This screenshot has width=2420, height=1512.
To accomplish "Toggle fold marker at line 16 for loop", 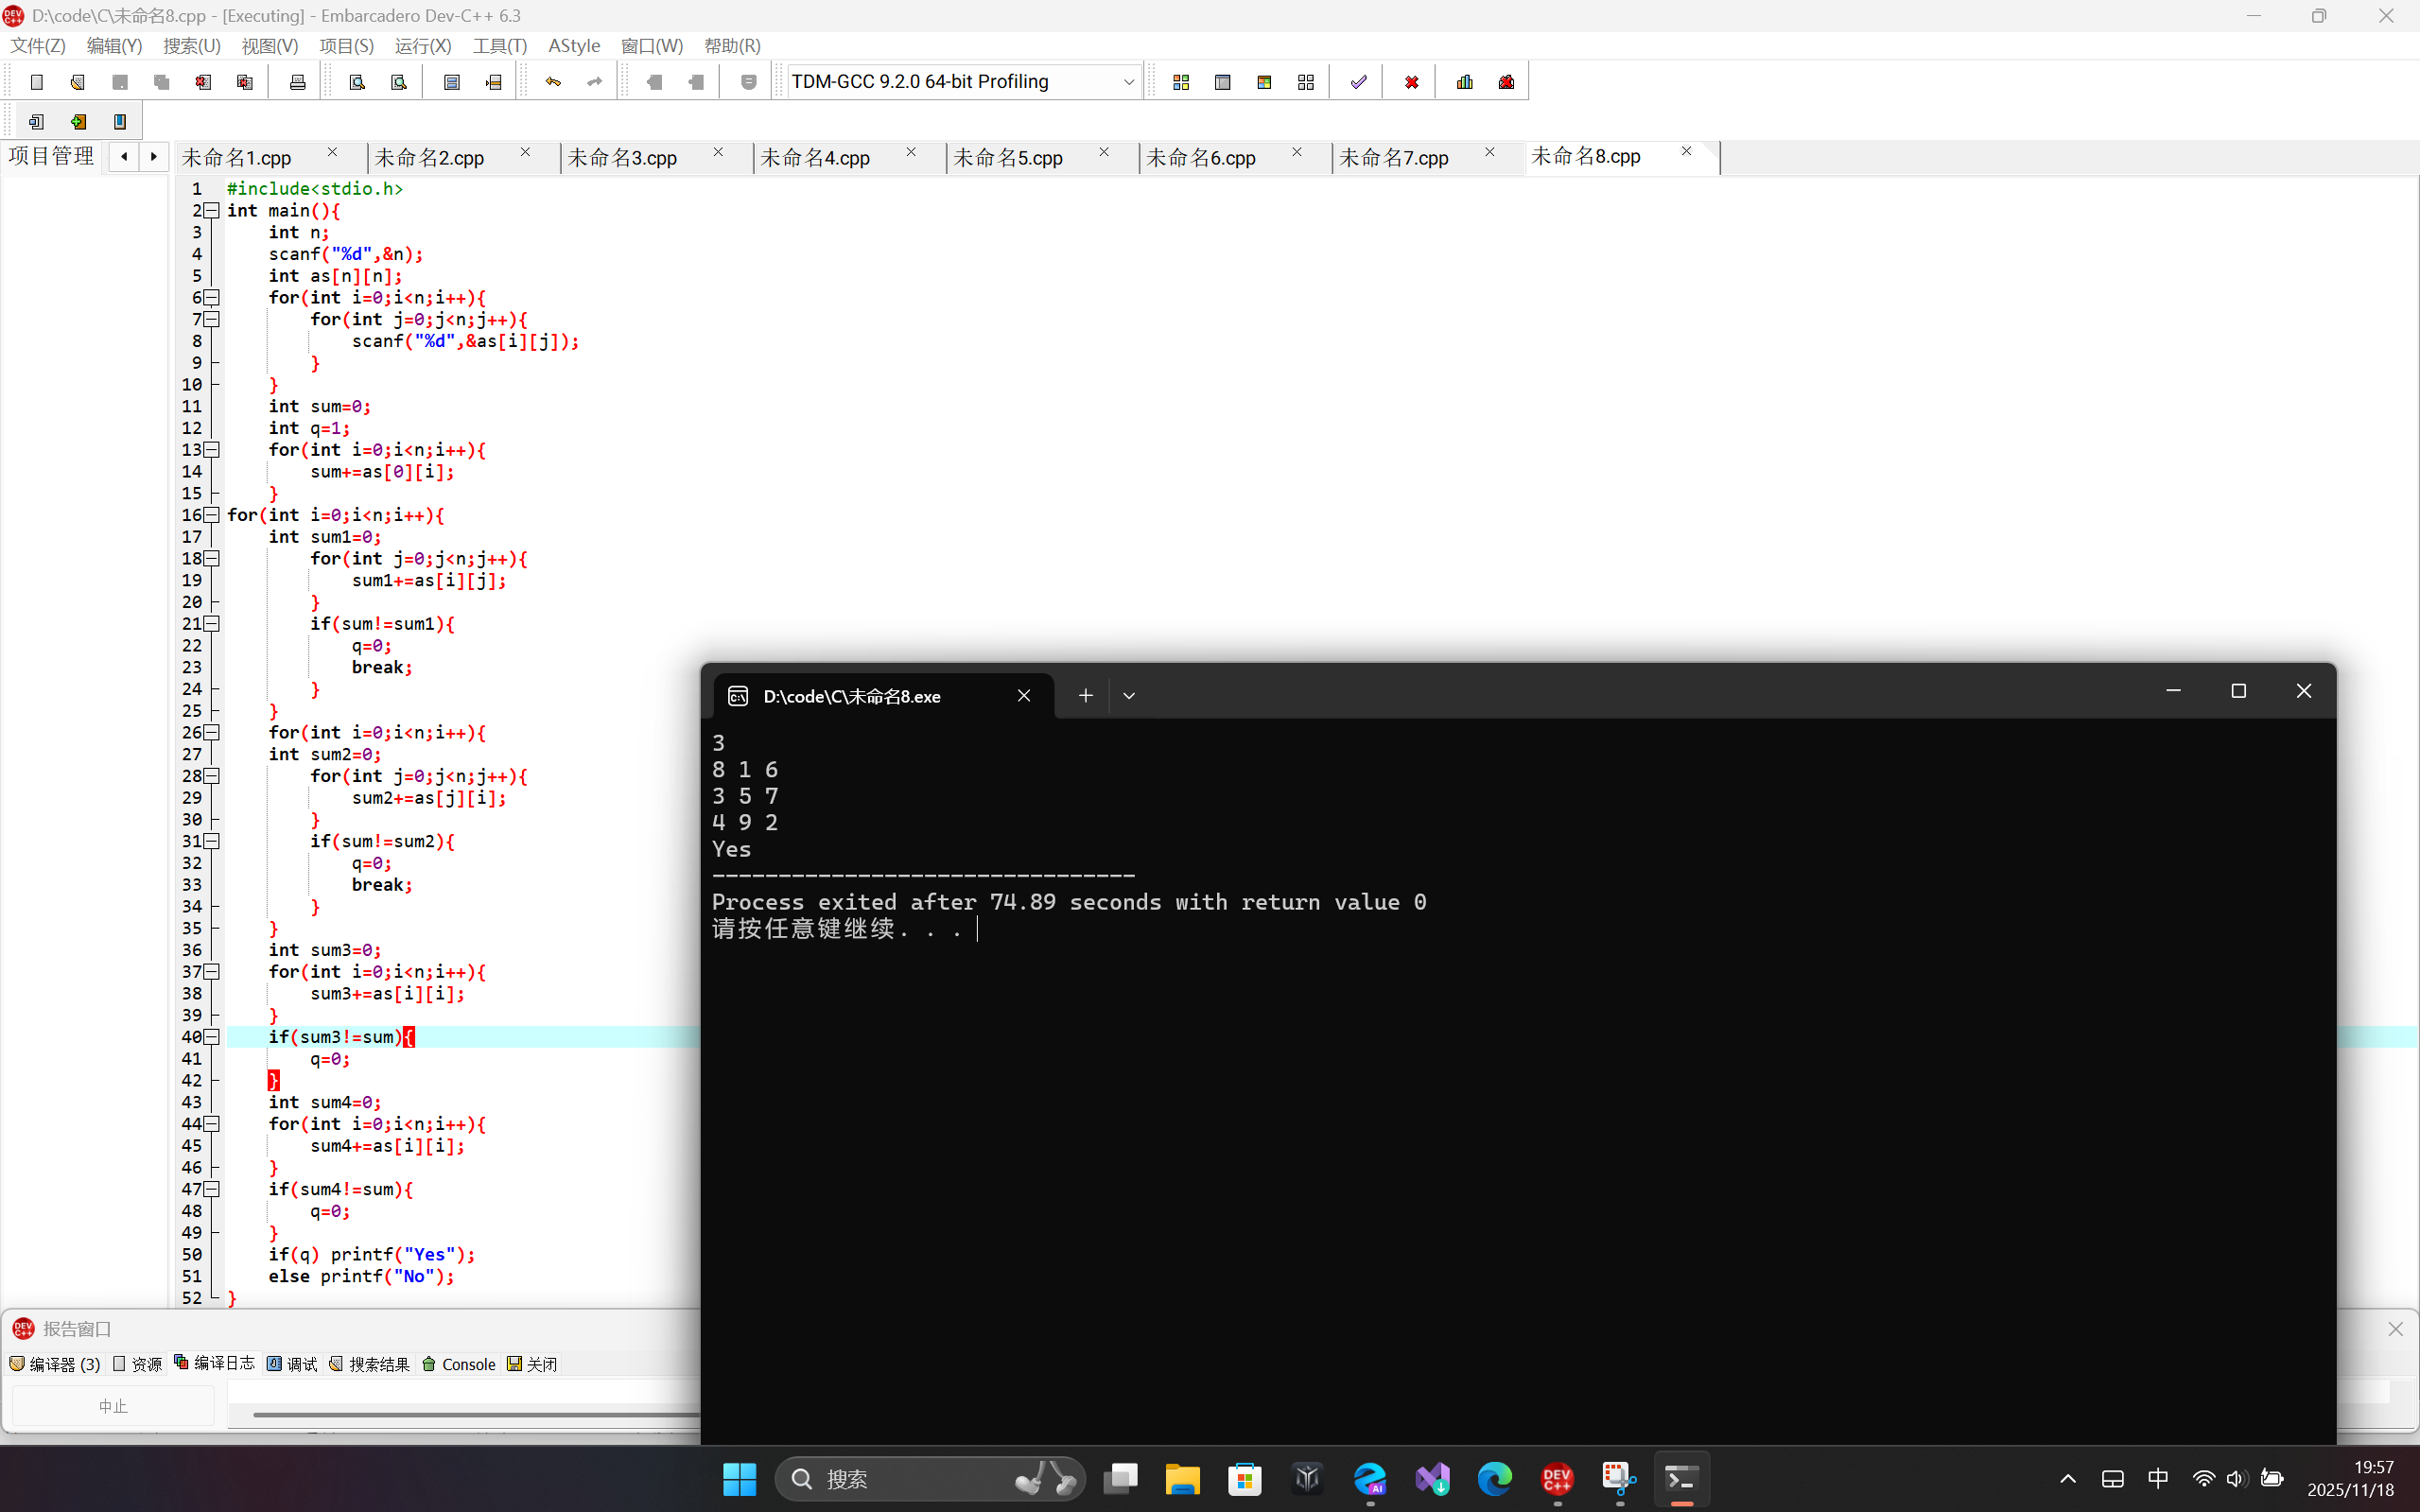I will pos(212,515).
